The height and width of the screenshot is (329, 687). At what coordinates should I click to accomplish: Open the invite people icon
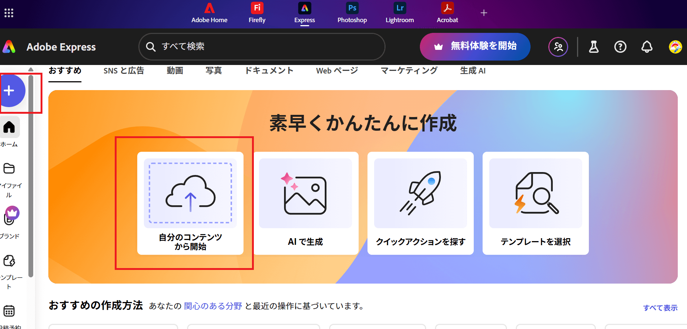(558, 47)
